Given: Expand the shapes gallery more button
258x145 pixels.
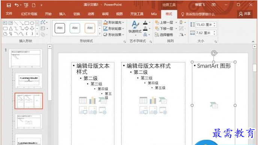Looking at the screenshot, I should click(x=37, y=34).
